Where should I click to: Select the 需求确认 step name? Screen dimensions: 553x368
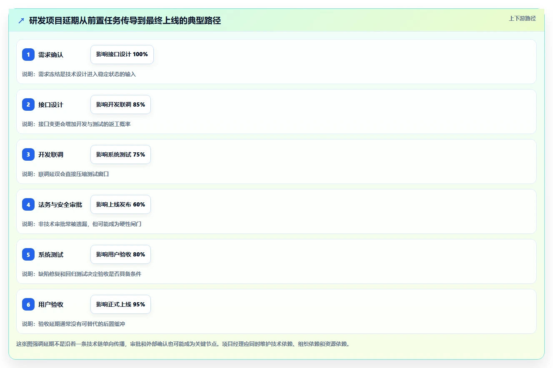point(51,55)
